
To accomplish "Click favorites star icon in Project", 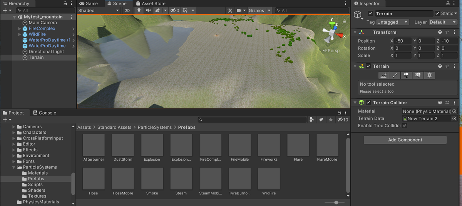I will 330,120.
